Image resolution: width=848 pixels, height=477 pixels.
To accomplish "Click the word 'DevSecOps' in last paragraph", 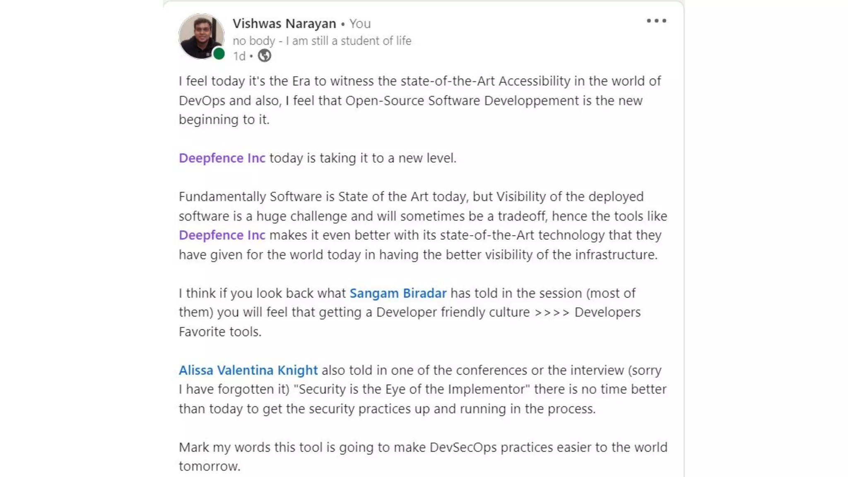I will click(463, 447).
